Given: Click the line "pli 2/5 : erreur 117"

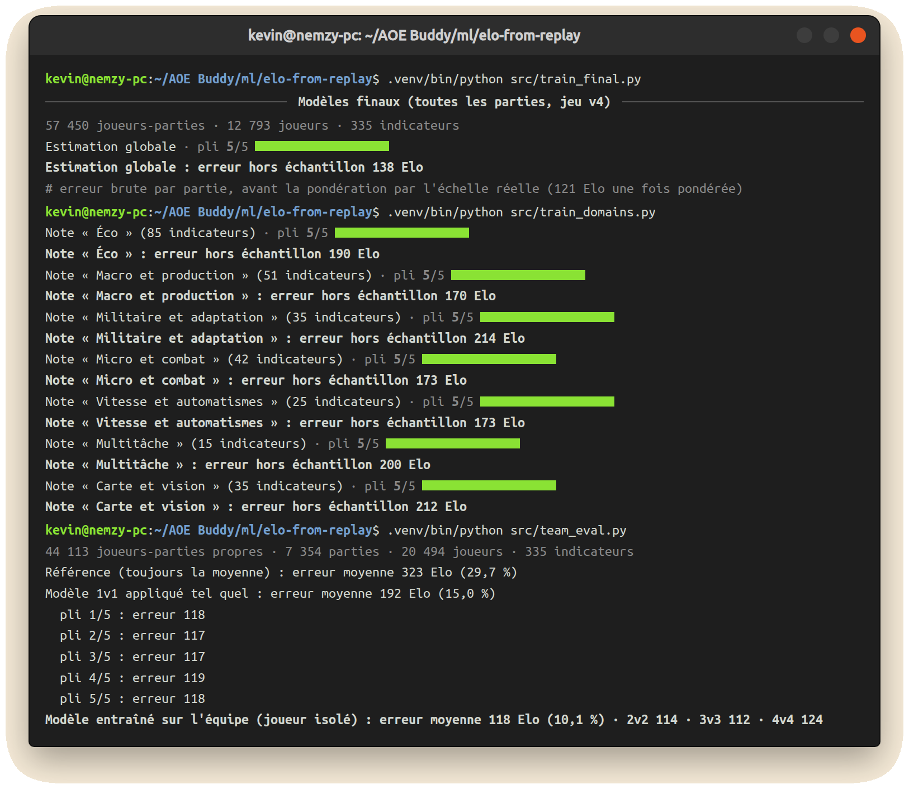Looking at the screenshot, I should (x=132, y=636).
